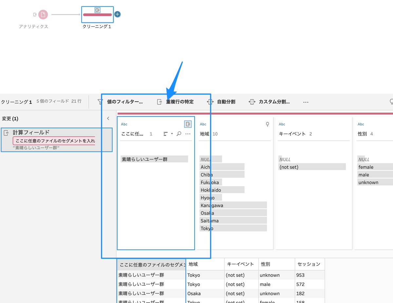Click the search icon on the first profile card
393x303 pixels.
(x=179, y=134)
